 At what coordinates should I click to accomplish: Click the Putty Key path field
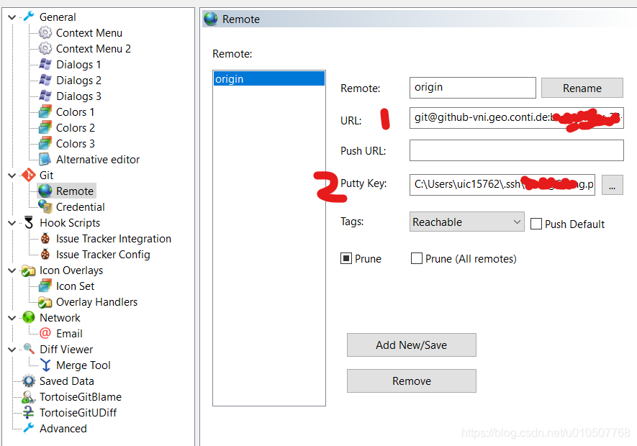pyautogui.click(x=502, y=185)
